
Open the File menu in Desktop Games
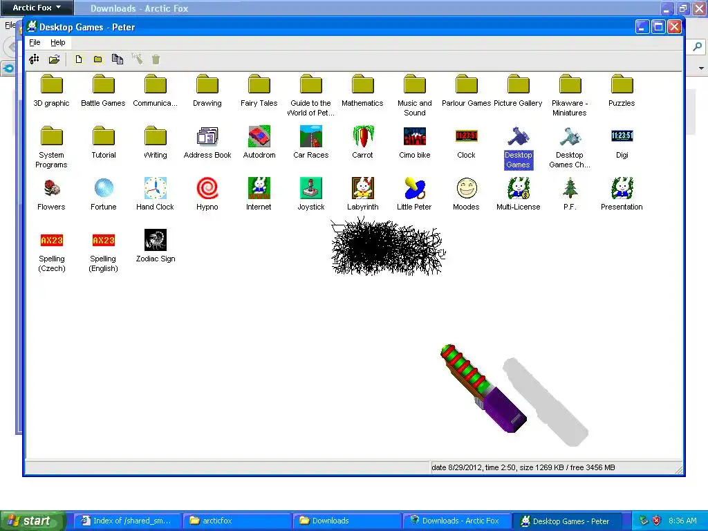(35, 42)
